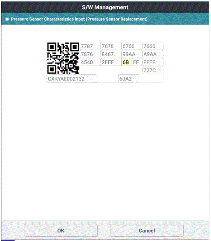This screenshot has height=241, width=211.
Task: Focus the 2FFF input field
Action: tap(111, 62)
